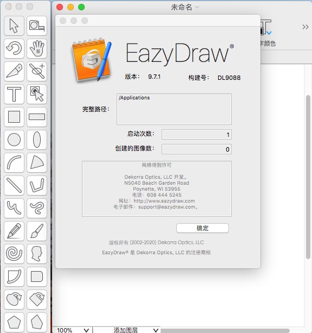Screen dimensions: 312x333
Task: Choose the curvy squiggle path tool
Action: [x=37, y=209]
